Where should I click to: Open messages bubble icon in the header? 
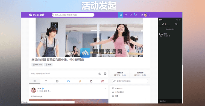point(131,15)
